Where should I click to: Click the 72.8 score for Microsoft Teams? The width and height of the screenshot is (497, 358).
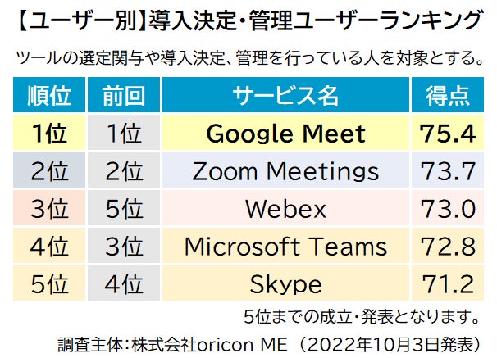pos(448,245)
